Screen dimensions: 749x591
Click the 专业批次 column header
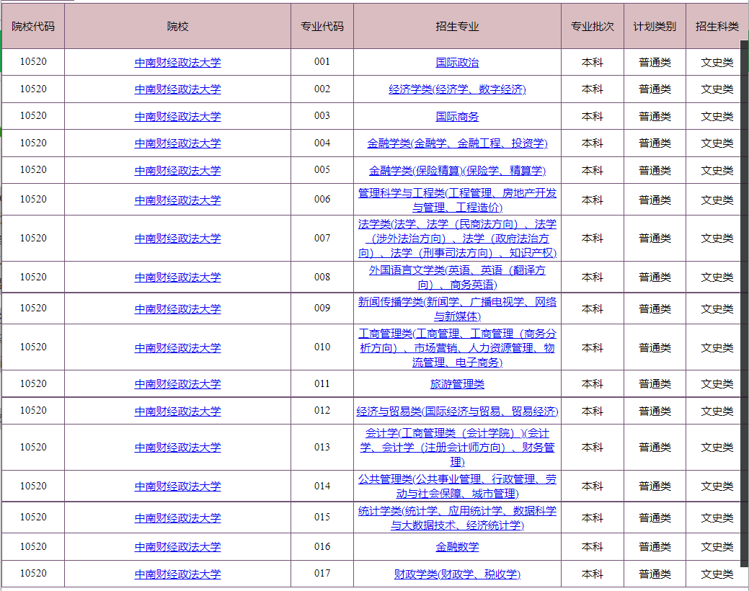[593, 26]
